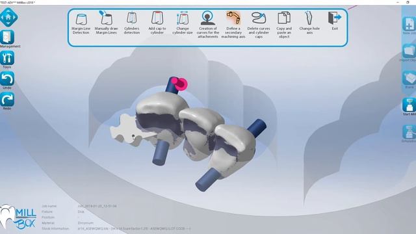Screen dimensions: 416x234
Task: Select Add cap to cylinder tool
Action: point(157,23)
